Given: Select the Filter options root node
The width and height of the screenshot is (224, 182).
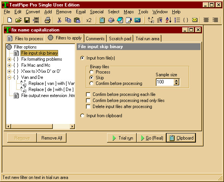Looking at the screenshot, I should point(25,47).
